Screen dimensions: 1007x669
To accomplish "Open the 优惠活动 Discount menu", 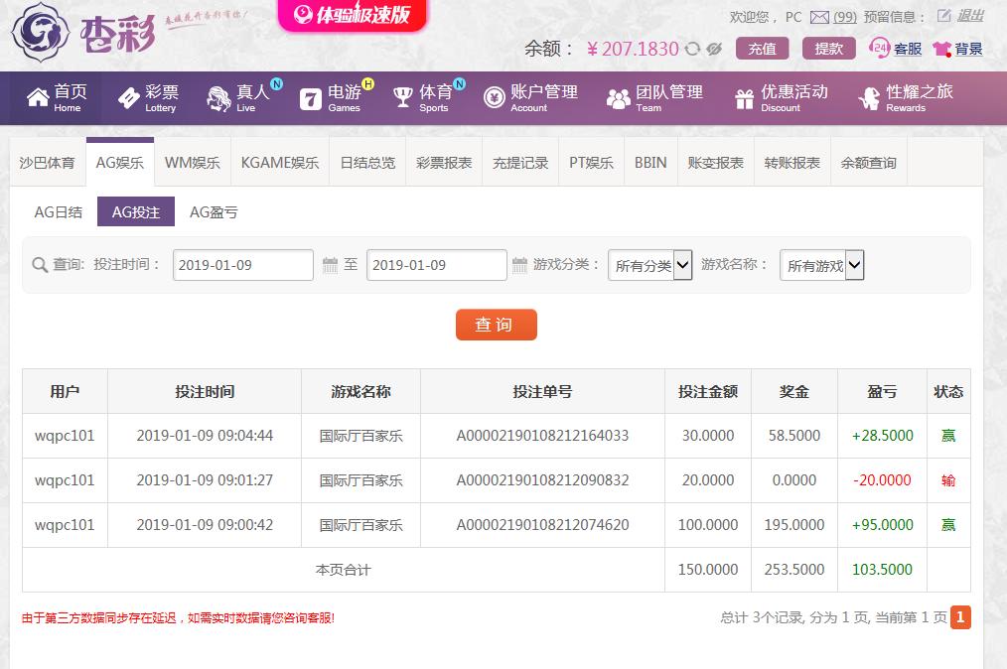I will pyautogui.click(x=782, y=98).
